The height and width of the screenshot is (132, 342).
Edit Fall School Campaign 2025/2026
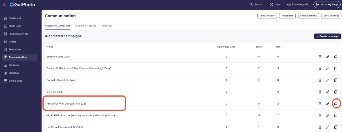tap(328, 127)
